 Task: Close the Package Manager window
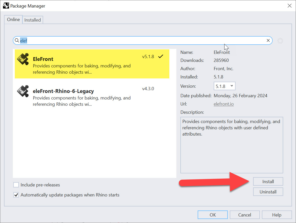pyautogui.click(x=289, y=6)
